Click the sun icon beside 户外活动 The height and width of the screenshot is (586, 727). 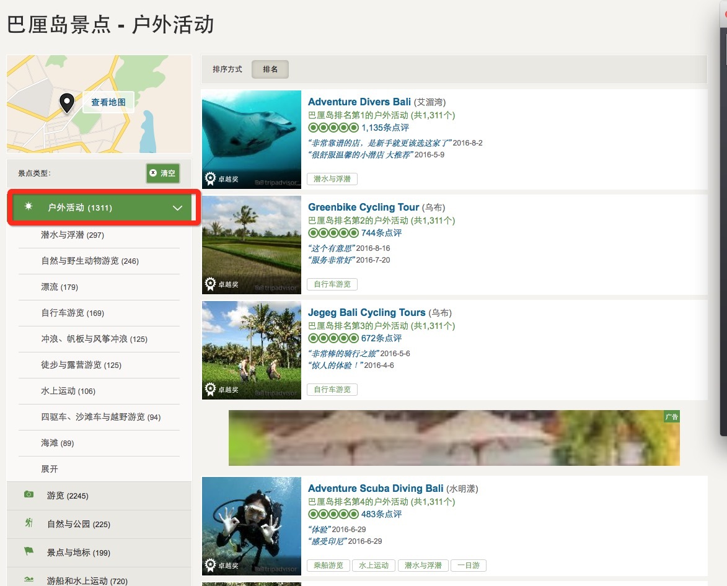coord(29,207)
